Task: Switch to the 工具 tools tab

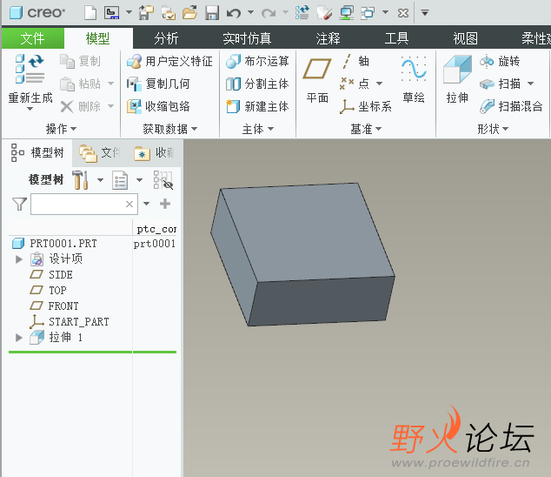Action: point(396,38)
